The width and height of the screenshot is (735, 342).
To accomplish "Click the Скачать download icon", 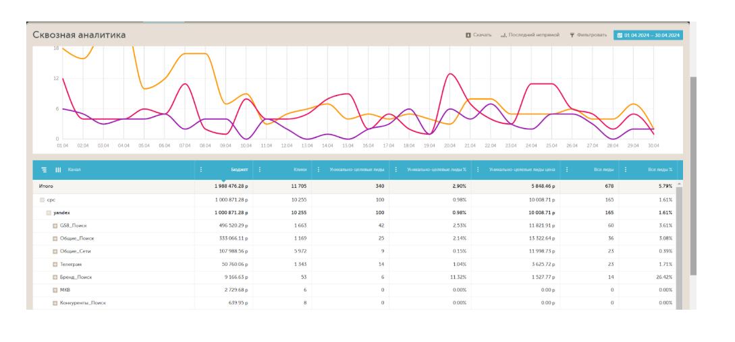I will pos(468,35).
